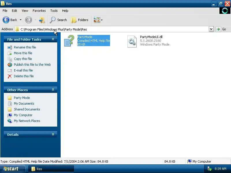Click the taskbar clock 8:39 AM
The image size is (231, 173).
(x=220, y=169)
